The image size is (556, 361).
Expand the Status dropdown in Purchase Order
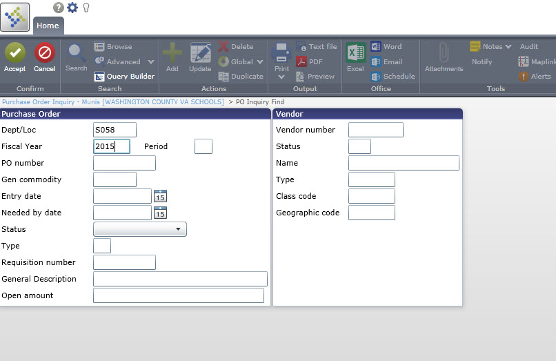point(140,229)
